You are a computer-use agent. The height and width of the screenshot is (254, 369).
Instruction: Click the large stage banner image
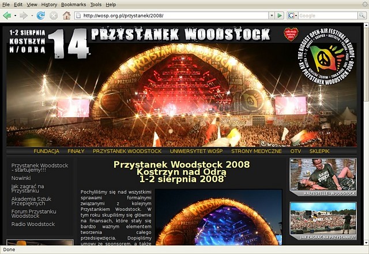[x=182, y=94]
